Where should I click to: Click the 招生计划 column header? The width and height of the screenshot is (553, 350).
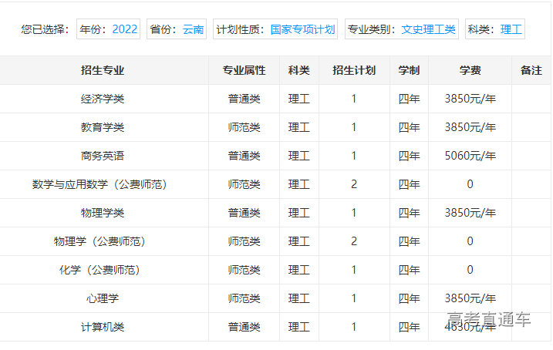[354, 70]
